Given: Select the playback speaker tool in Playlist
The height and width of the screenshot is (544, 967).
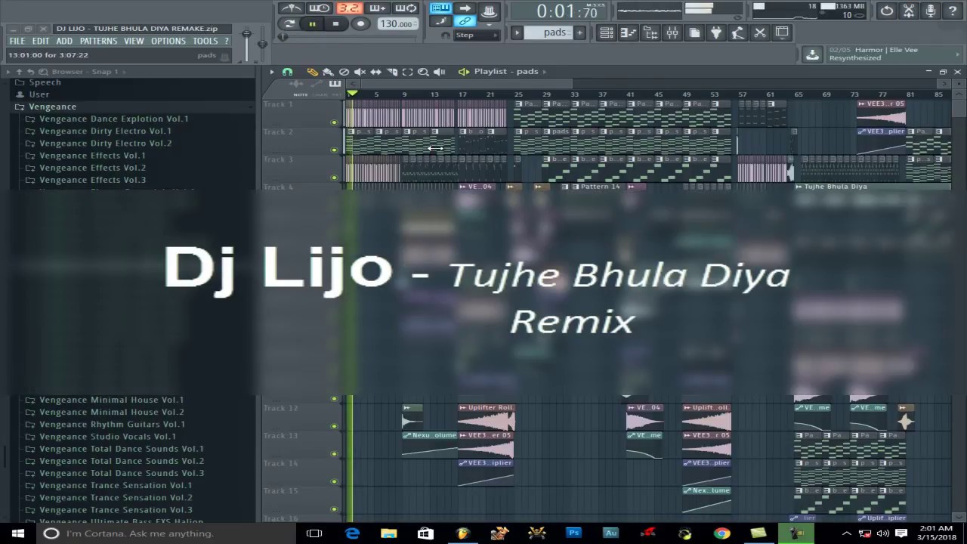Looking at the screenshot, I should point(439,72).
